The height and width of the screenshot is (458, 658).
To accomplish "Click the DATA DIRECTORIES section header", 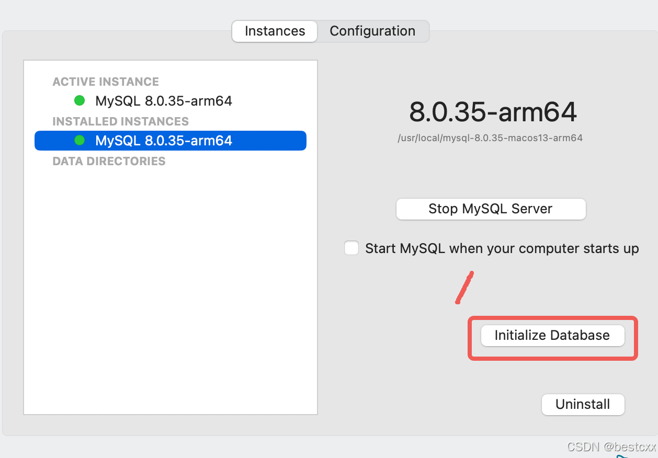I will 108,161.
